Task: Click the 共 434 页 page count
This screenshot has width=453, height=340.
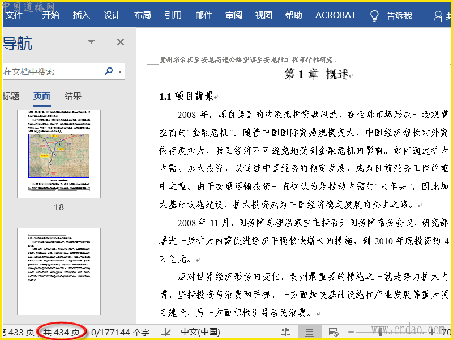Action: [61, 333]
